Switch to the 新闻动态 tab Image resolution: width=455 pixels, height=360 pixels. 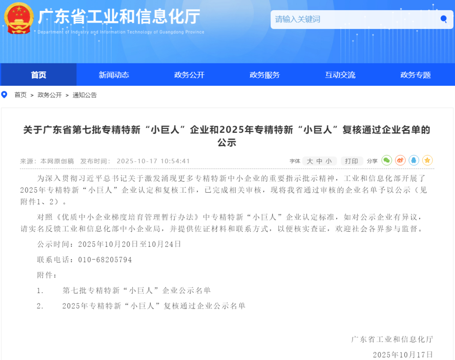[114, 75]
